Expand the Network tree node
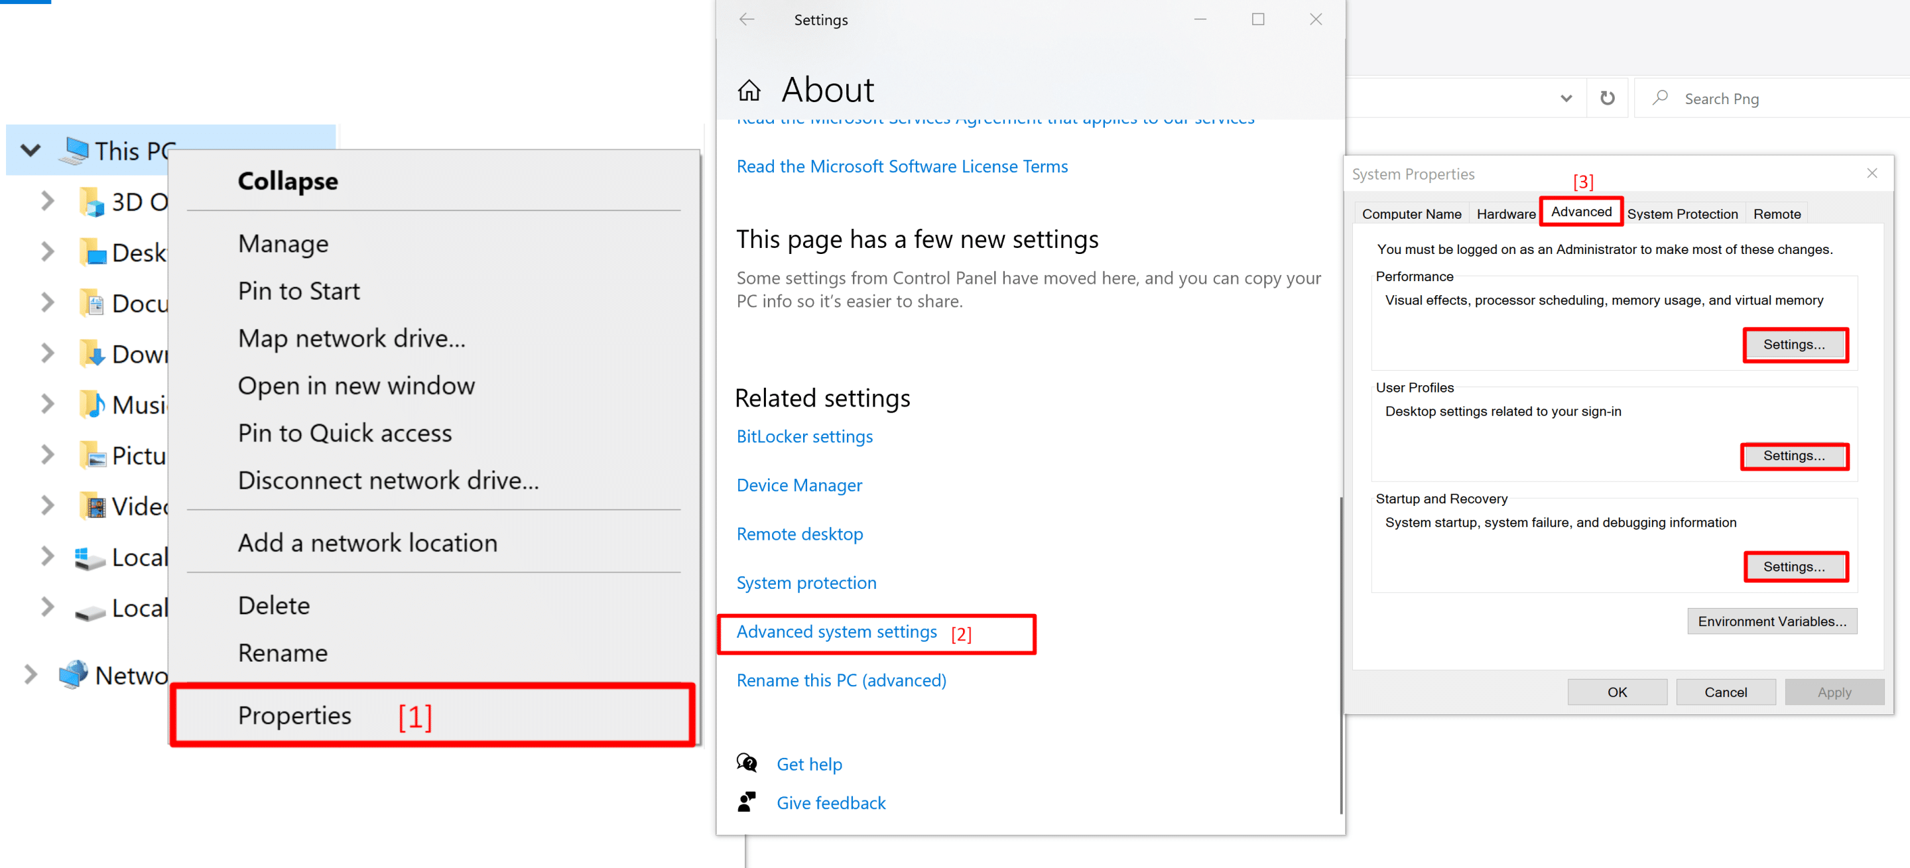Viewport: 1910px width, 868px height. tap(31, 674)
